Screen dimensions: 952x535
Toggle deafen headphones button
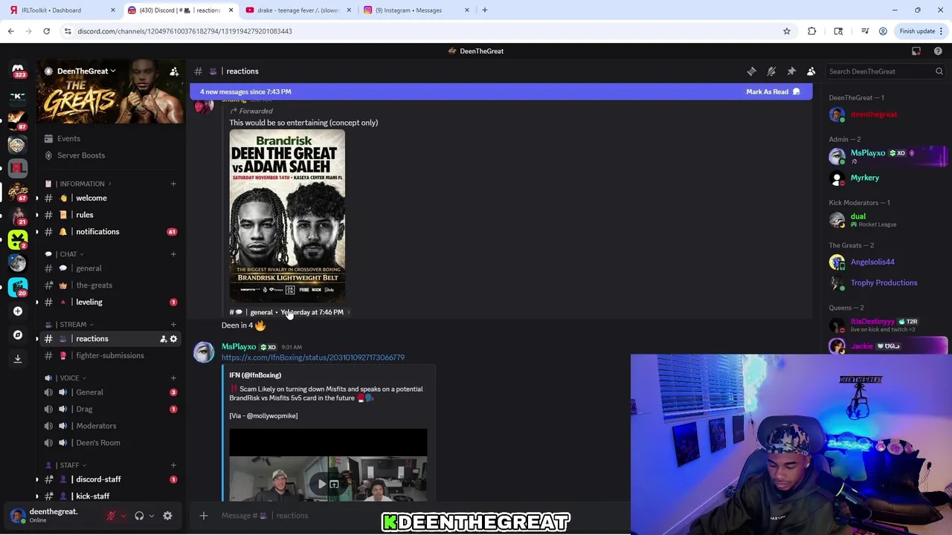pyautogui.click(x=139, y=516)
